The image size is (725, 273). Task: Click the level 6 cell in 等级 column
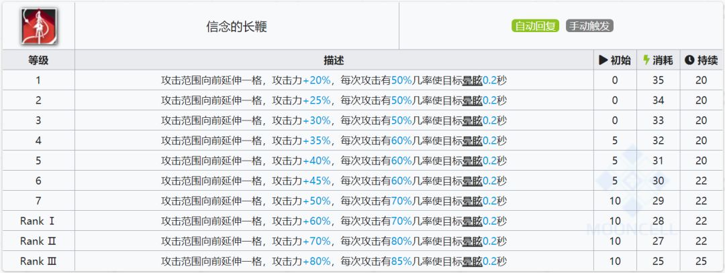38,181
